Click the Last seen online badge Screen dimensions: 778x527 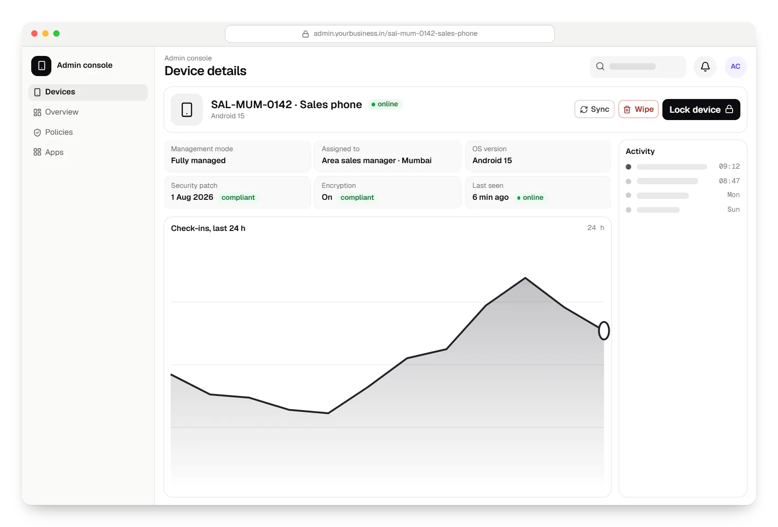click(530, 198)
